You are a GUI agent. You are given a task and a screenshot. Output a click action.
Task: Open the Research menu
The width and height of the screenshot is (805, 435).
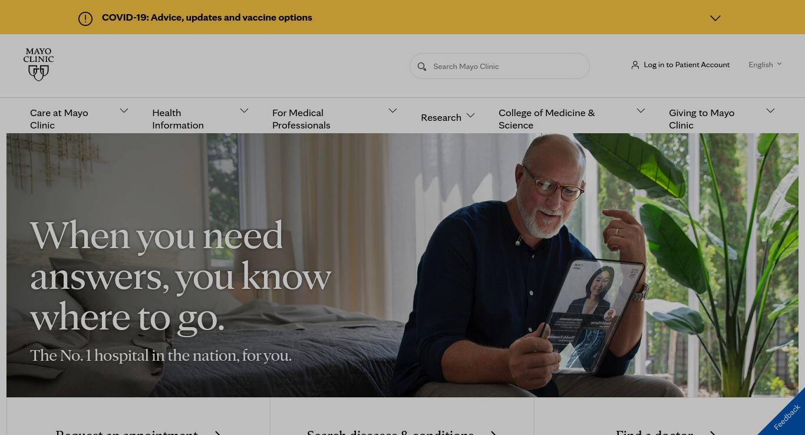tap(448, 117)
